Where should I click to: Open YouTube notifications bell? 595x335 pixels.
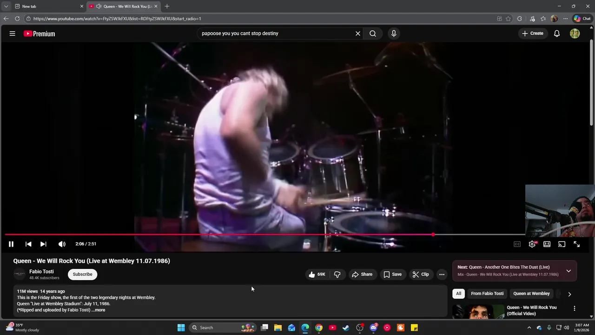tap(557, 33)
